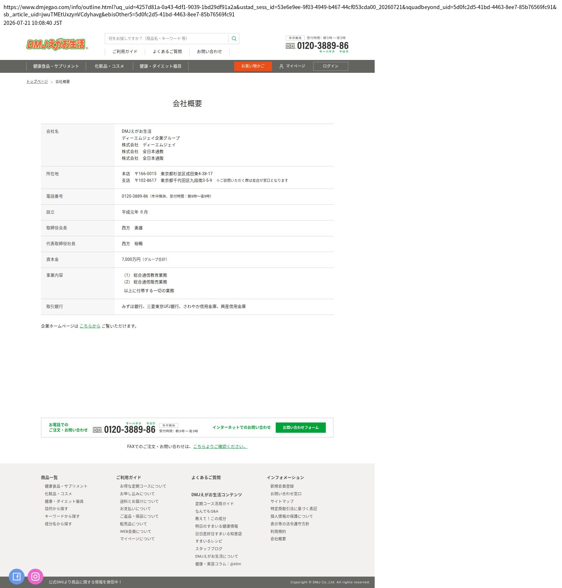Open 新規会員登録 link

(x=282, y=486)
